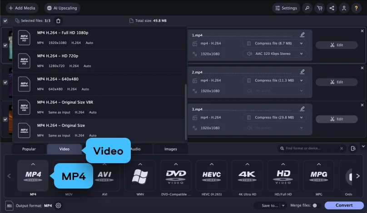Open output format settings gear icon
The height and width of the screenshot is (213, 367).
click(58, 205)
